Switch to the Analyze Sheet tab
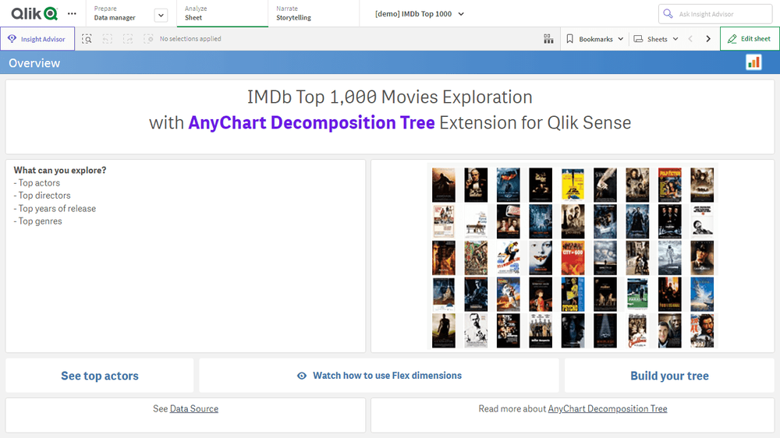Image resolution: width=780 pixels, height=438 pixels. (222, 13)
